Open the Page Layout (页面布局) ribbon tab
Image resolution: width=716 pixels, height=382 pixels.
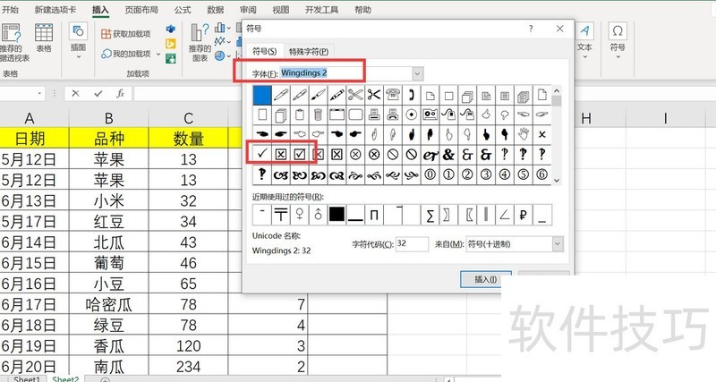(143, 10)
